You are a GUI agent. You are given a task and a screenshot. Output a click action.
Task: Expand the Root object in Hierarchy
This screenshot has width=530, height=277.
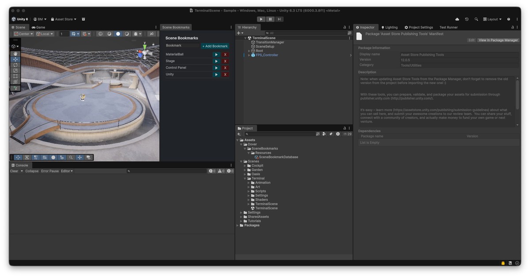(249, 51)
